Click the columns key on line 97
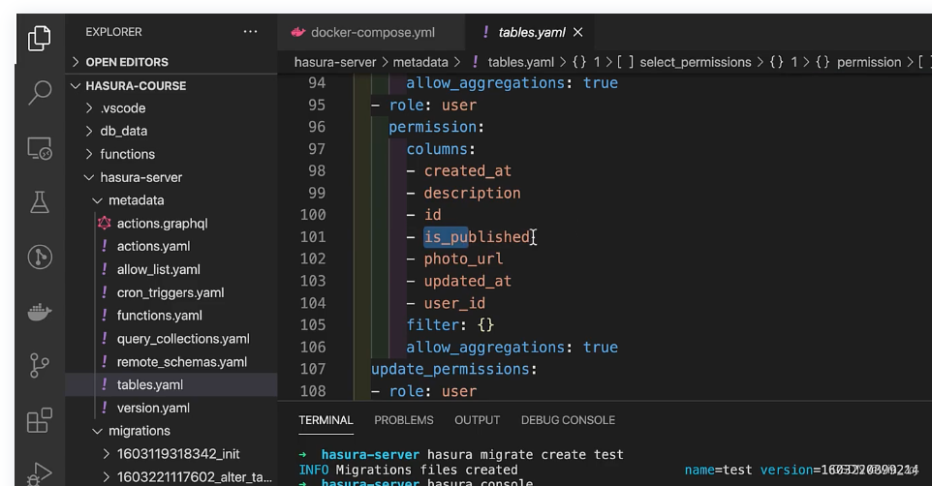Image resolution: width=932 pixels, height=486 pixels. pos(437,148)
